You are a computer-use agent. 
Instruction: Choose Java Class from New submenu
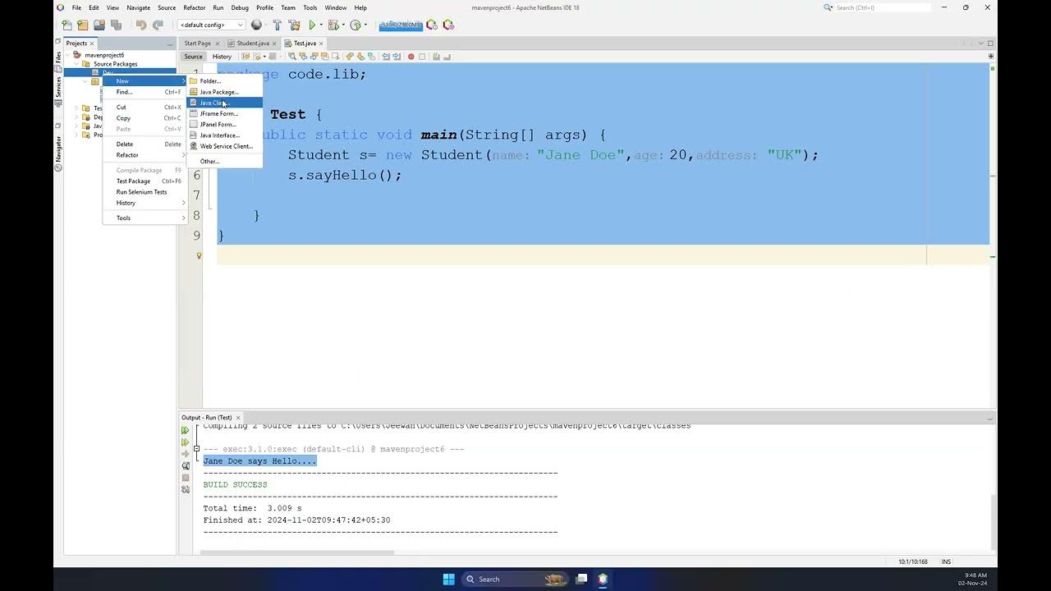(225, 103)
